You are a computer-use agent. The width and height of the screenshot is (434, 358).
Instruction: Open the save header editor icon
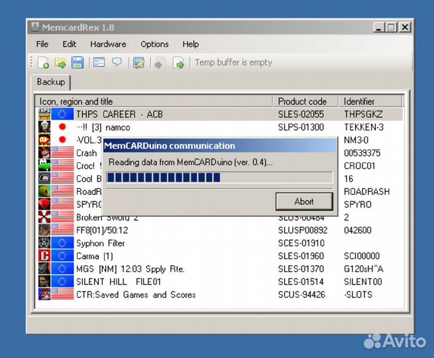[x=99, y=62]
